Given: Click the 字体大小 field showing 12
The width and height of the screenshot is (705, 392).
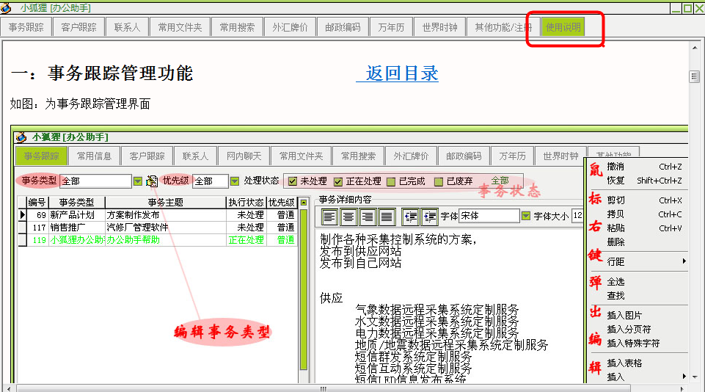Looking at the screenshot, I should pyautogui.click(x=578, y=216).
